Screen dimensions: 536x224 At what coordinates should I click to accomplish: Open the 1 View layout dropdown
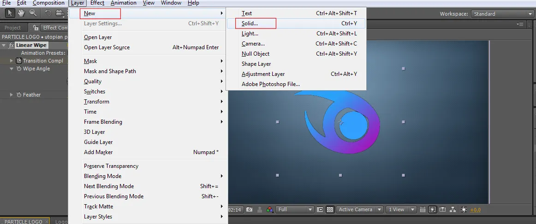pos(401,209)
